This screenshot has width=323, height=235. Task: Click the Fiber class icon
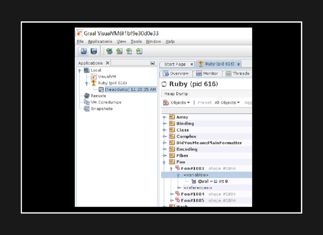(172, 155)
